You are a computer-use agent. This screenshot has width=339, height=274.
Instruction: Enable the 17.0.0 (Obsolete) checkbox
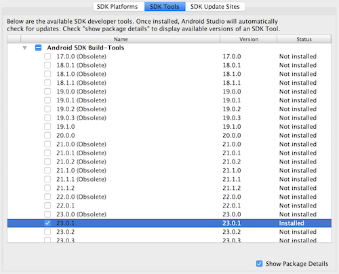click(x=47, y=56)
